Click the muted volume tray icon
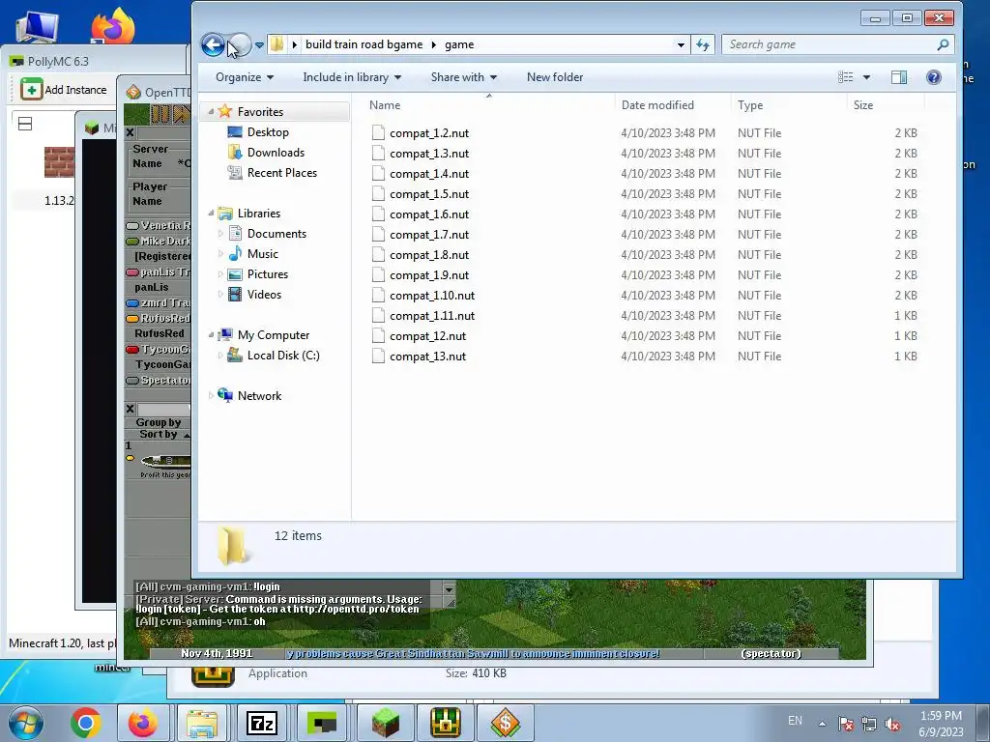The height and width of the screenshot is (742, 990). 892,725
